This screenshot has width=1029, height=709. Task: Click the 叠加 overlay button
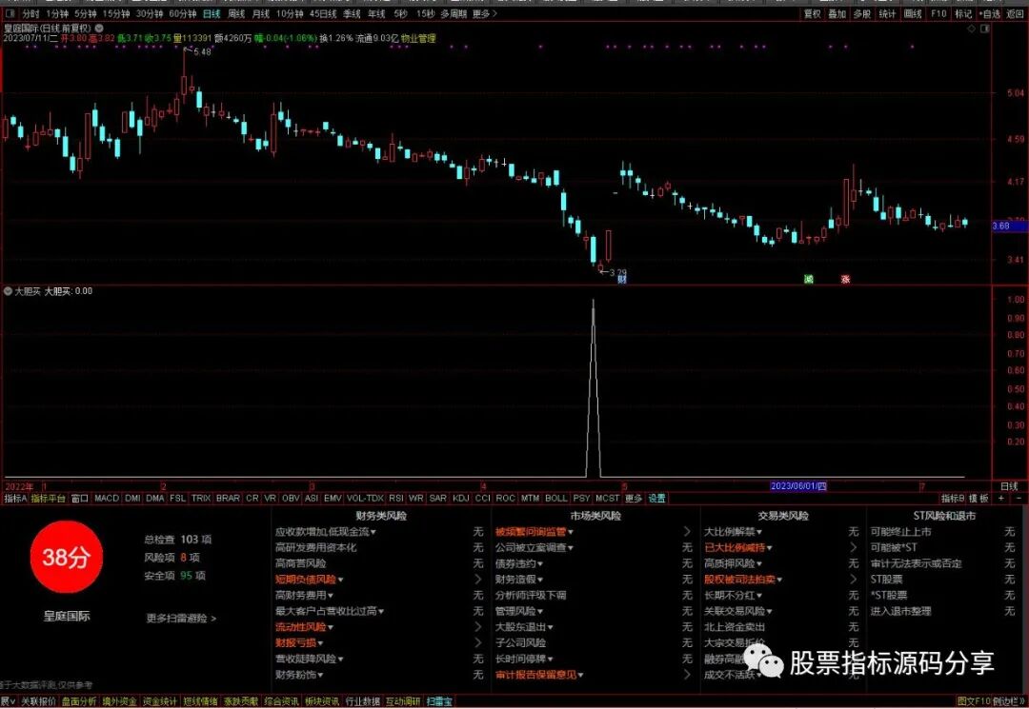click(837, 13)
